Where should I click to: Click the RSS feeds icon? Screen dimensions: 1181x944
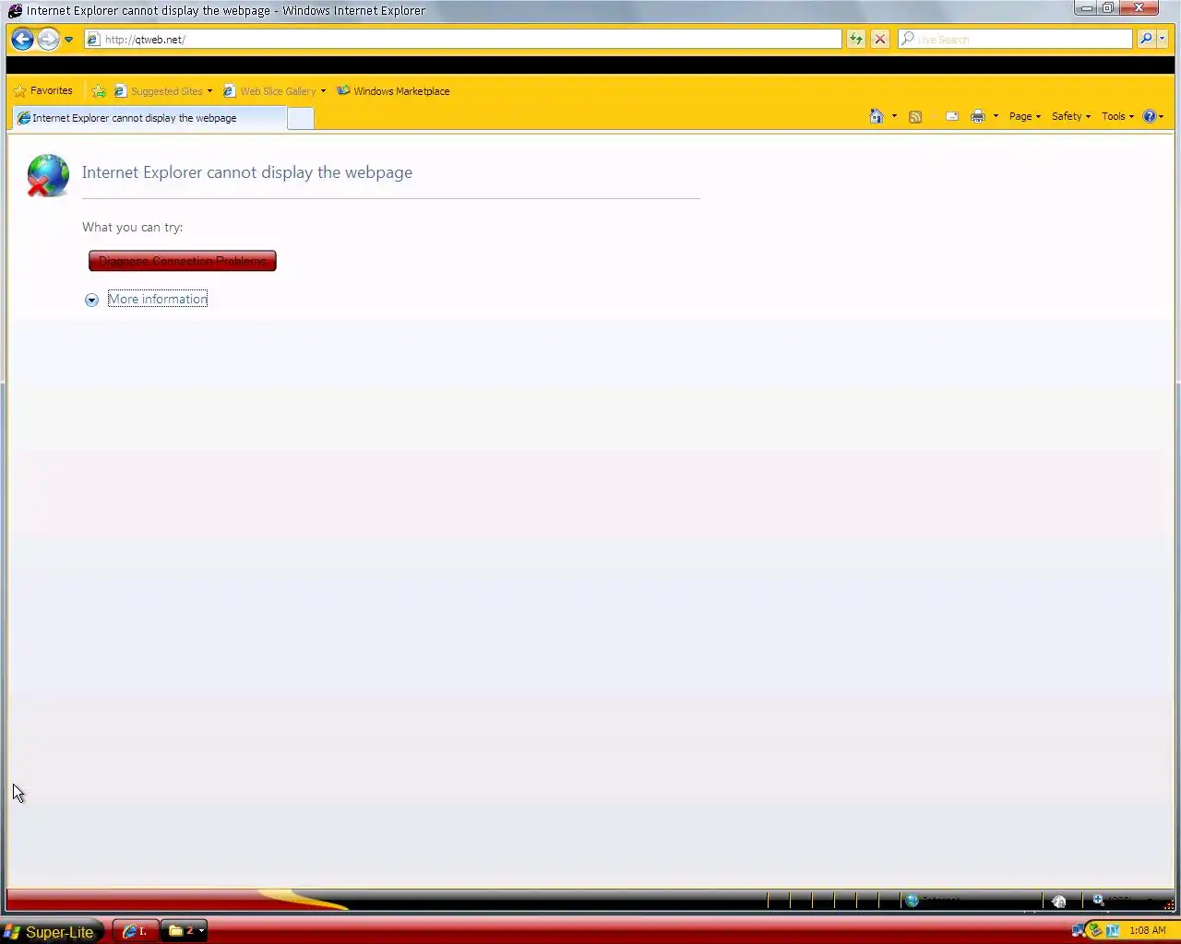coord(915,116)
